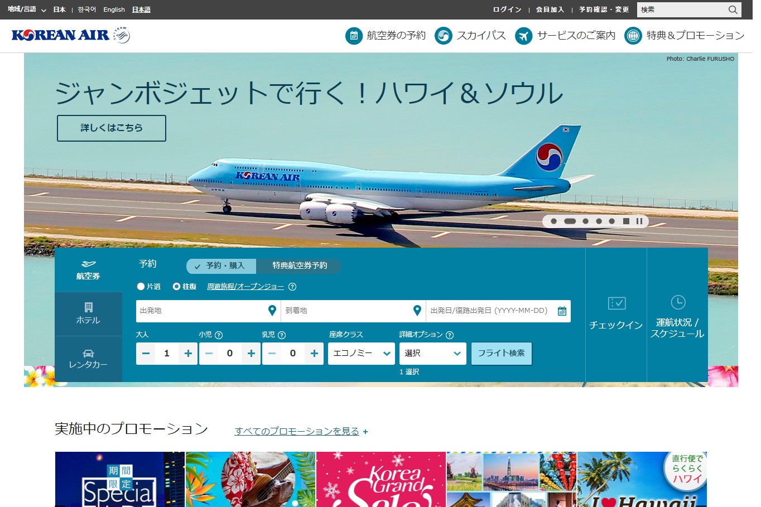
Task: Click the スカイパス round icon
Action: (443, 36)
